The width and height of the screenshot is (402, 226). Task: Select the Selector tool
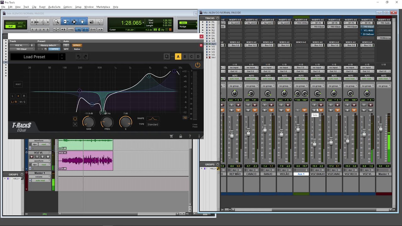point(74,22)
